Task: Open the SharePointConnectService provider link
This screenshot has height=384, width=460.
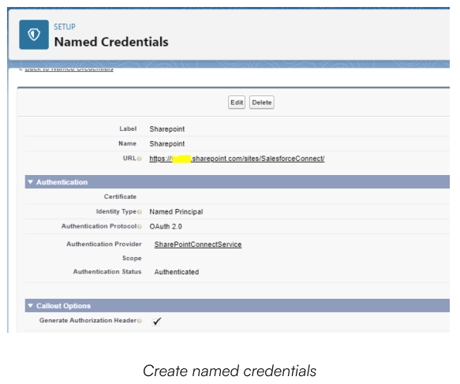Action: [x=198, y=244]
